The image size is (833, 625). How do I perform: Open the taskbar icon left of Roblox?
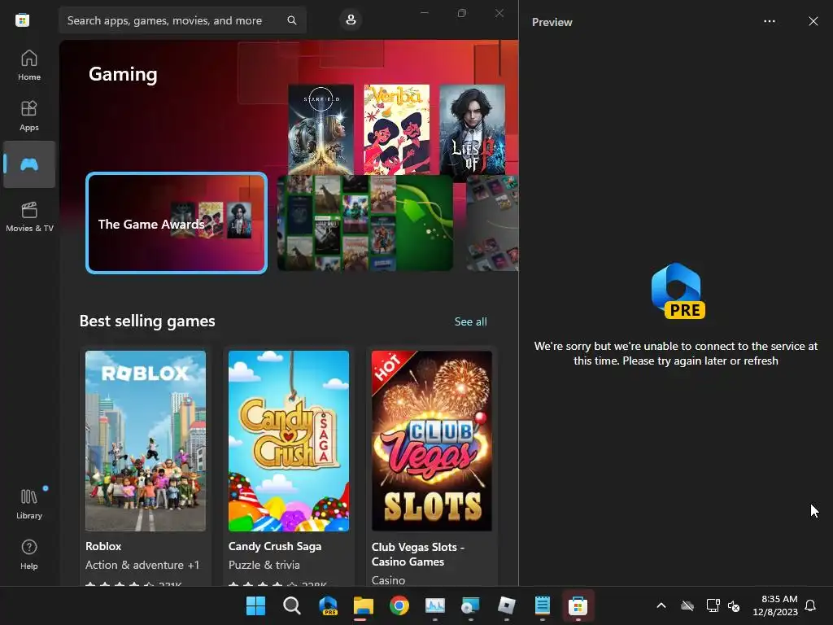(x=470, y=605)
